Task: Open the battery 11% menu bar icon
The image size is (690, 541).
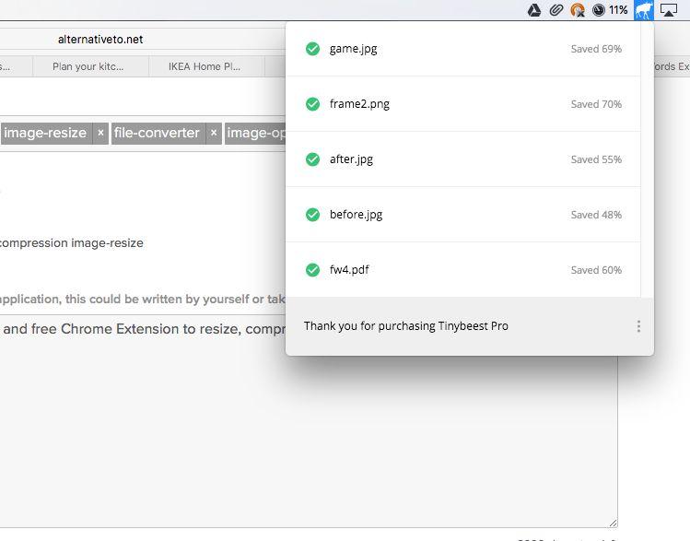Action: point(610,10)
